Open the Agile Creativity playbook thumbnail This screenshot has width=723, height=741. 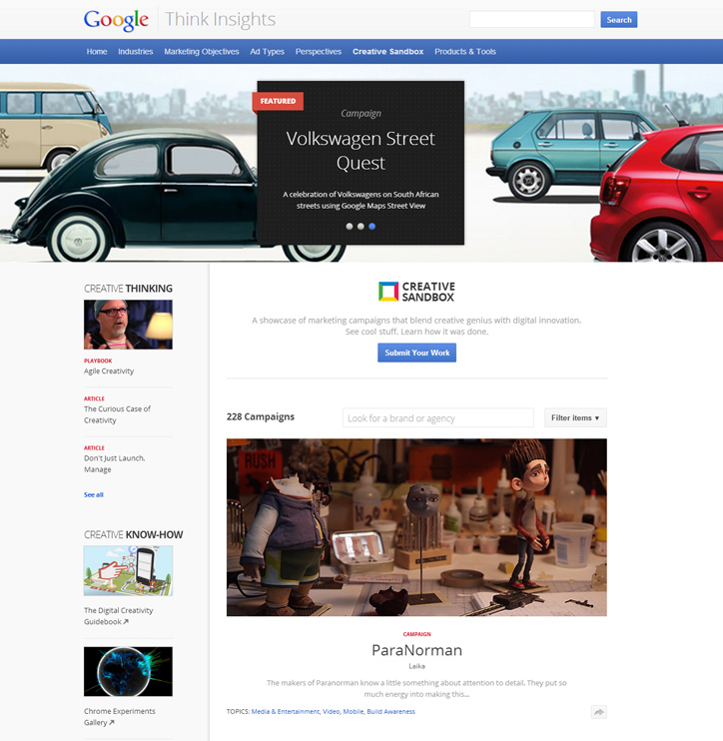(x=128, y=325)
